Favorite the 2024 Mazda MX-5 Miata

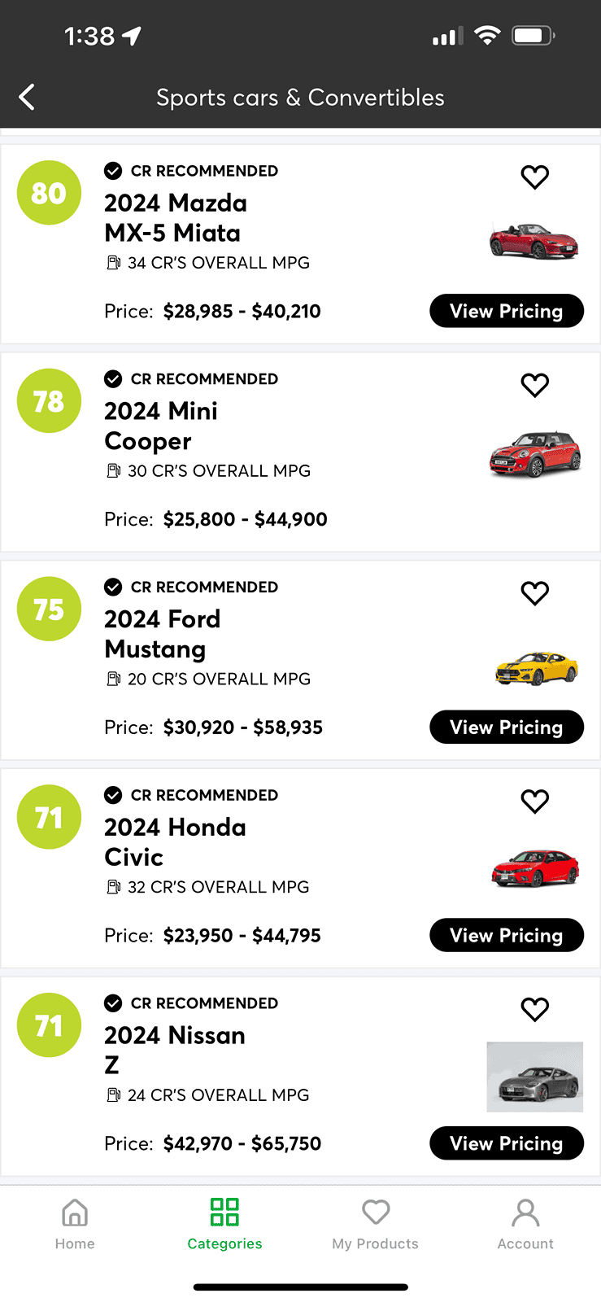tap(535, 177)
